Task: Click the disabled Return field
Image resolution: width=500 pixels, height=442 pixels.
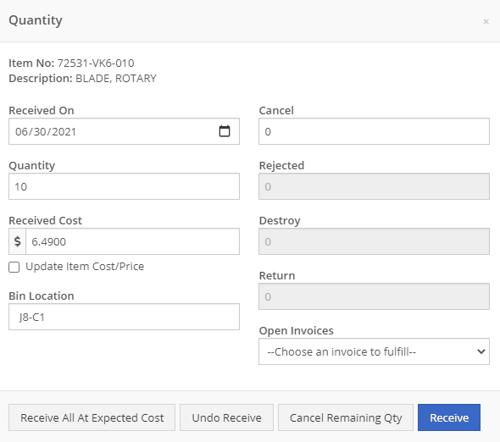Action: 374,296
